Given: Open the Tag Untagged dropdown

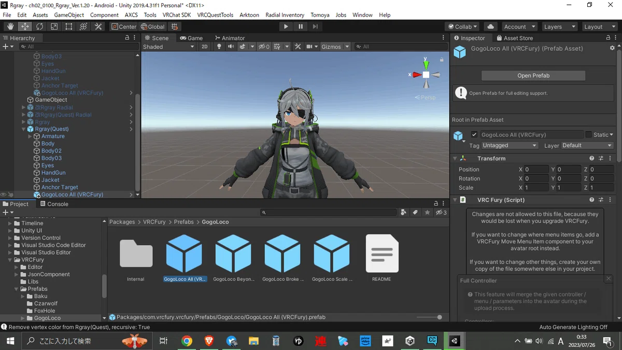Looking at the screenshot, I should pyautogui.click(x=510, y=145).
